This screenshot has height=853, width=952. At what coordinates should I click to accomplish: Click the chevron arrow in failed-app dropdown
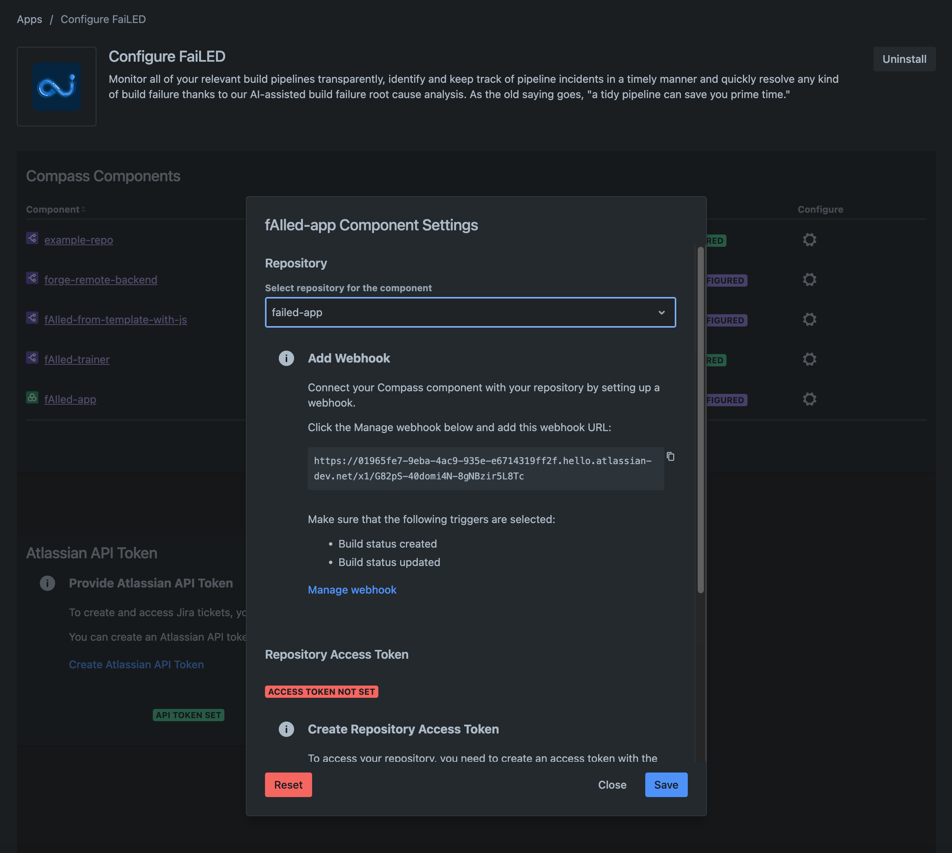(661, 313)
